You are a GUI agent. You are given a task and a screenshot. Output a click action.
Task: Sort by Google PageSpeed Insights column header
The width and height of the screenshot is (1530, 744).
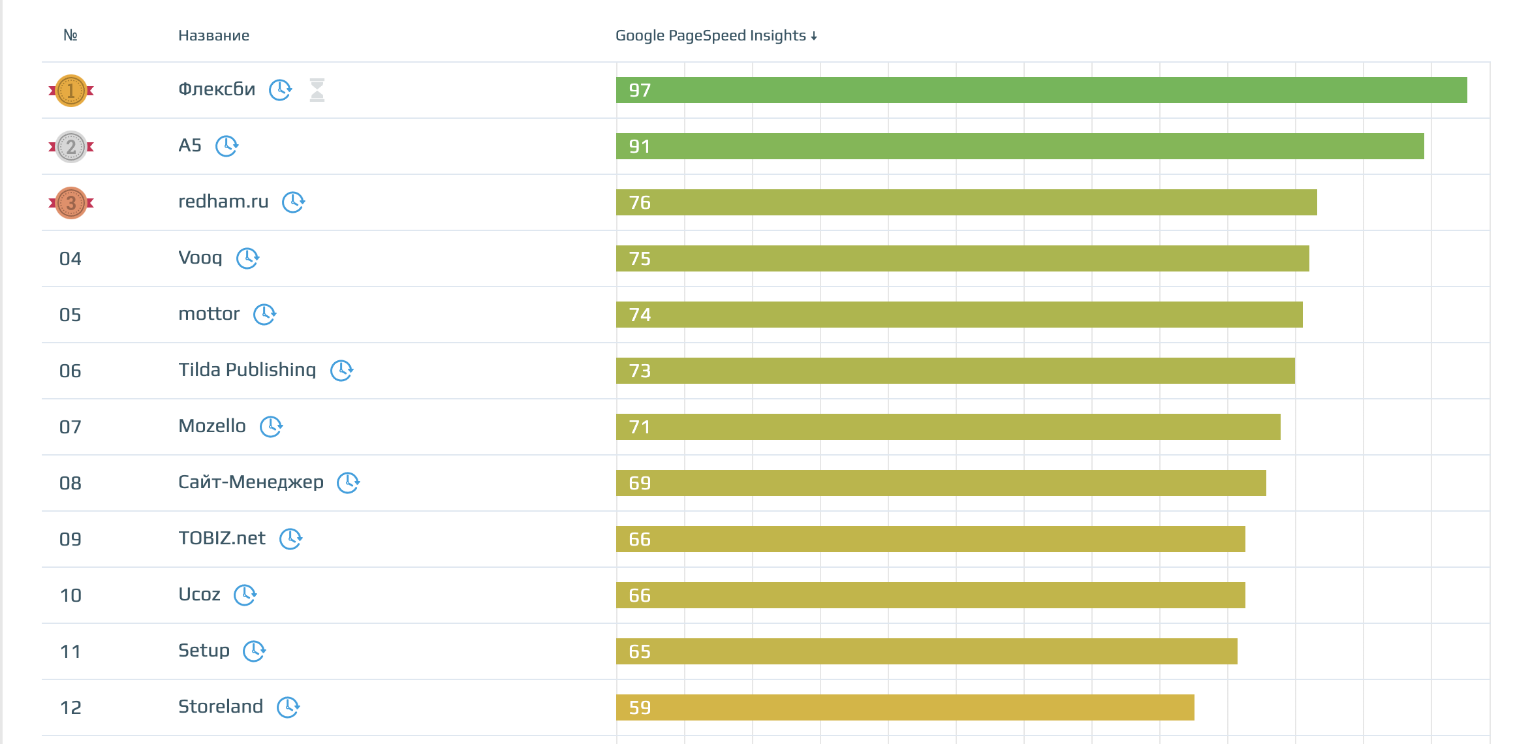(715, 36)
